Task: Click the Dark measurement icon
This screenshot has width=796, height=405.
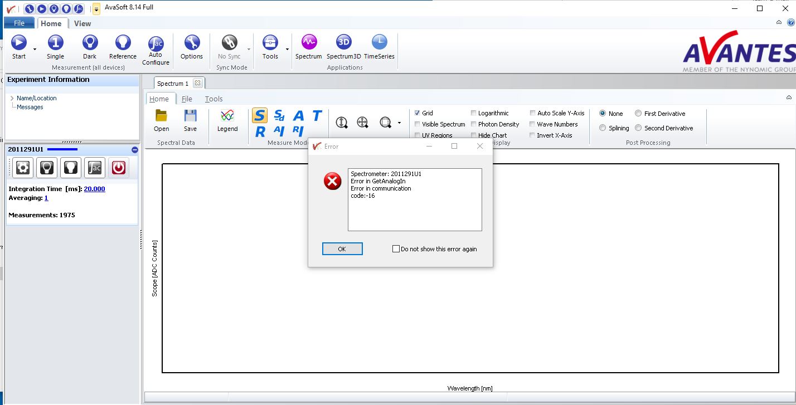Action: coord(90,43)
